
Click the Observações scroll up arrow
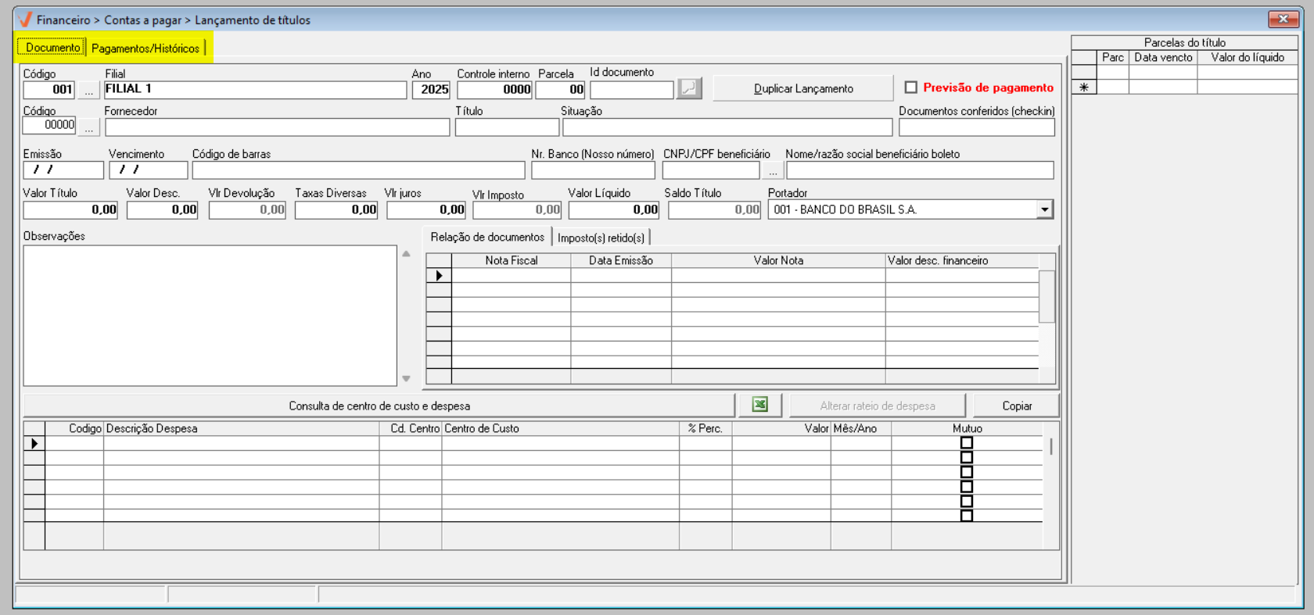(x=406, y=254)
